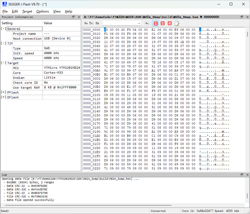Select the Init. speed setting row
This screenshot has width=250, height=214.
(x=47, y=53)
